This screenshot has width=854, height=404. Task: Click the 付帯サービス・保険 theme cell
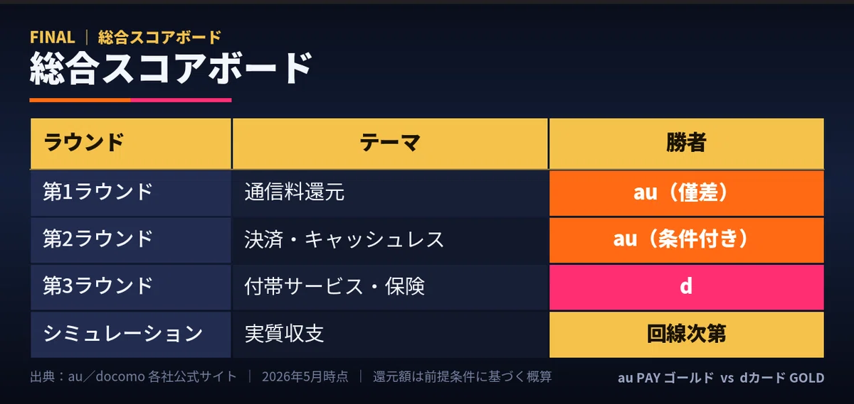coord(390,287)
